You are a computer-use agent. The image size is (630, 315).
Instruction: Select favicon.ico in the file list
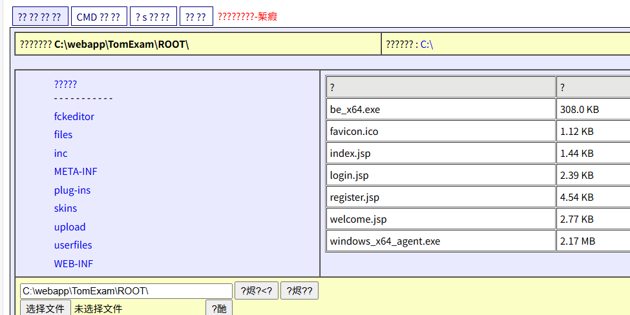pyautogui.click(x=354, y=132)
